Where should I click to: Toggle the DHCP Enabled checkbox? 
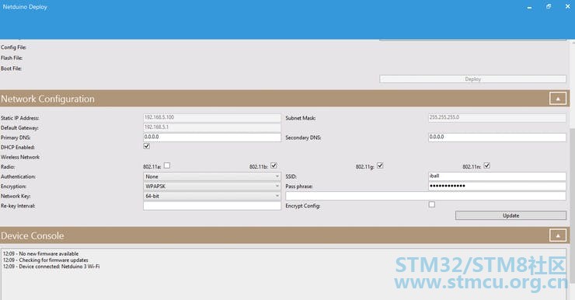coord(147,146)
